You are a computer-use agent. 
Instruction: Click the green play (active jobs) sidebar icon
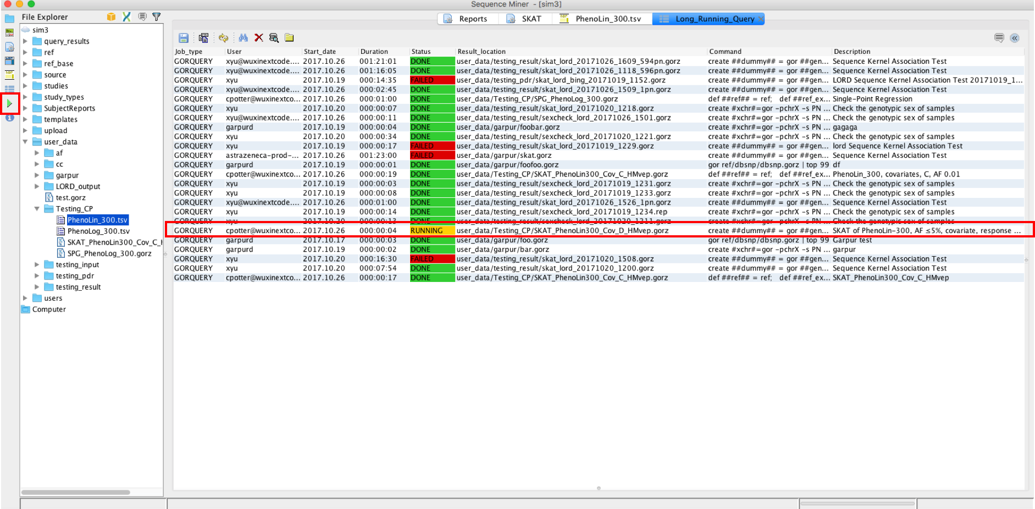9,103
